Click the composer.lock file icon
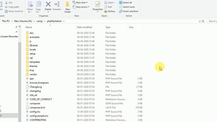This screenshot has height=122, width=217. click(x=27, y=108)
